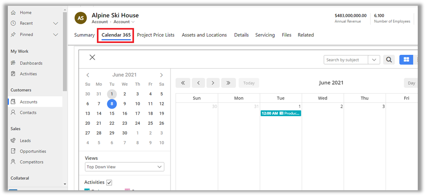Click the double-right skip forward arrow

(228, 83)
